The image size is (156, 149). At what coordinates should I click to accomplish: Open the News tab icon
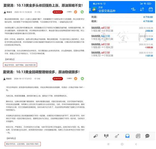tap(138, 136)
